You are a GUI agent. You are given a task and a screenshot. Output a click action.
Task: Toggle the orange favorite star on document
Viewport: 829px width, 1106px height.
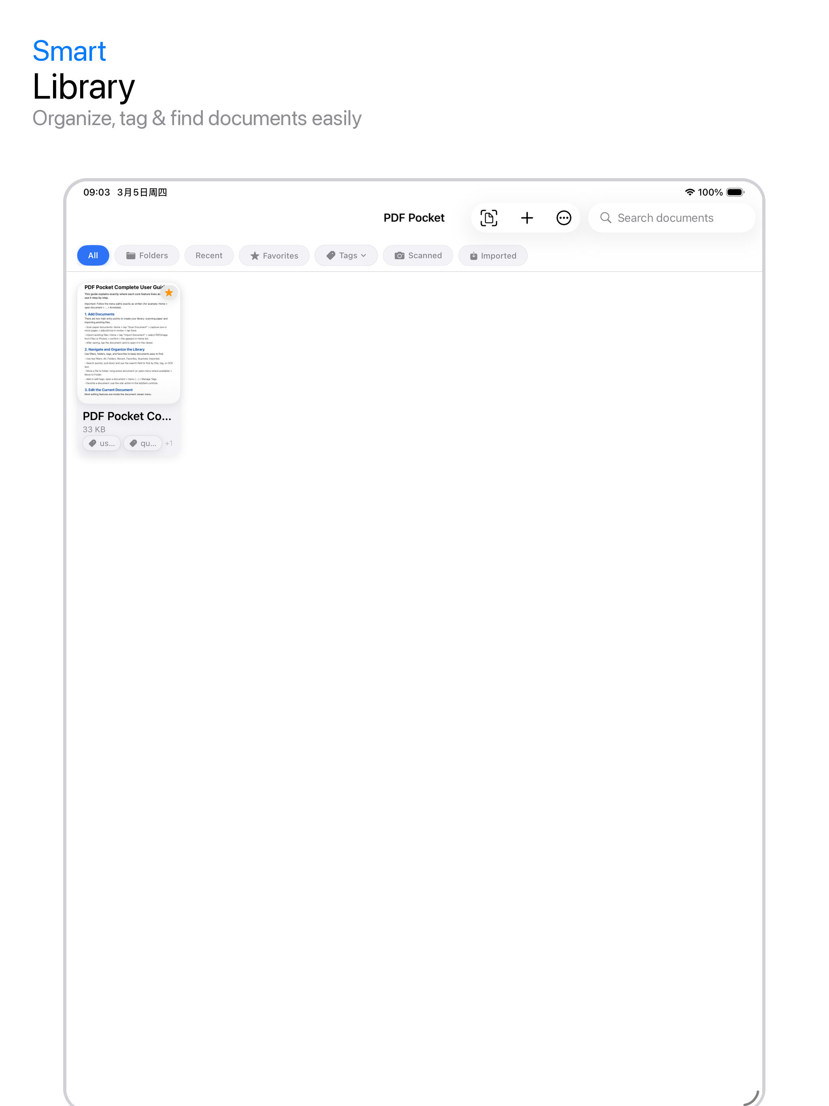click(169, 293)
